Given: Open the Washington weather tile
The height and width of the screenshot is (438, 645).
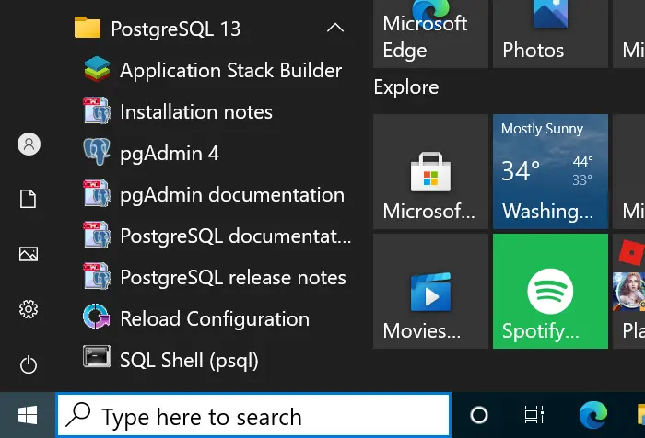Looking at the screenshot, I should click(550, 171).
